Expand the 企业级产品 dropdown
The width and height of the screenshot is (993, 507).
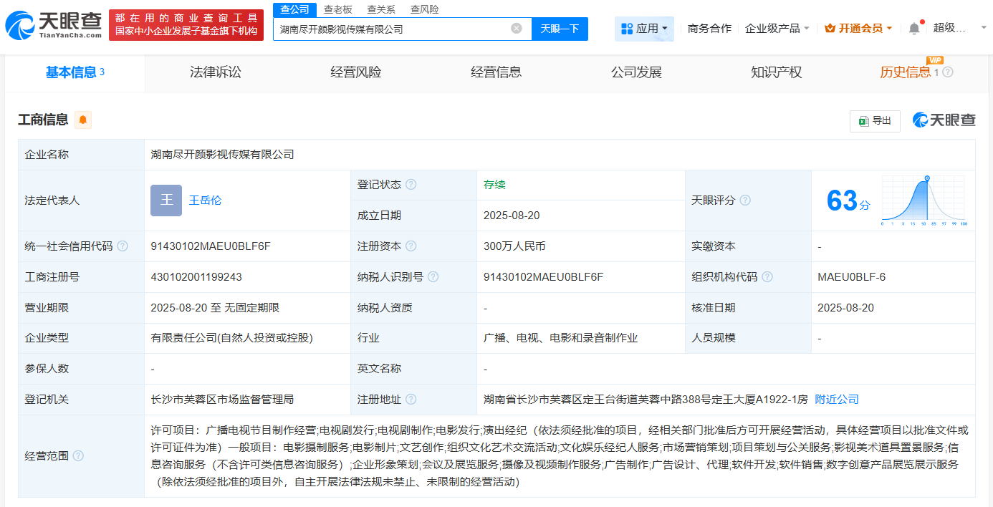coord(772,26)
